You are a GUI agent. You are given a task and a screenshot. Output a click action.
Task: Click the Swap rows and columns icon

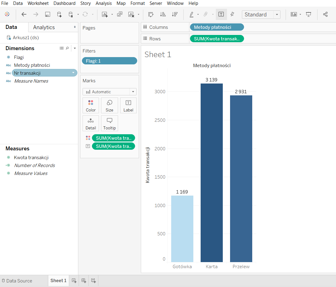tap(151, 14)
